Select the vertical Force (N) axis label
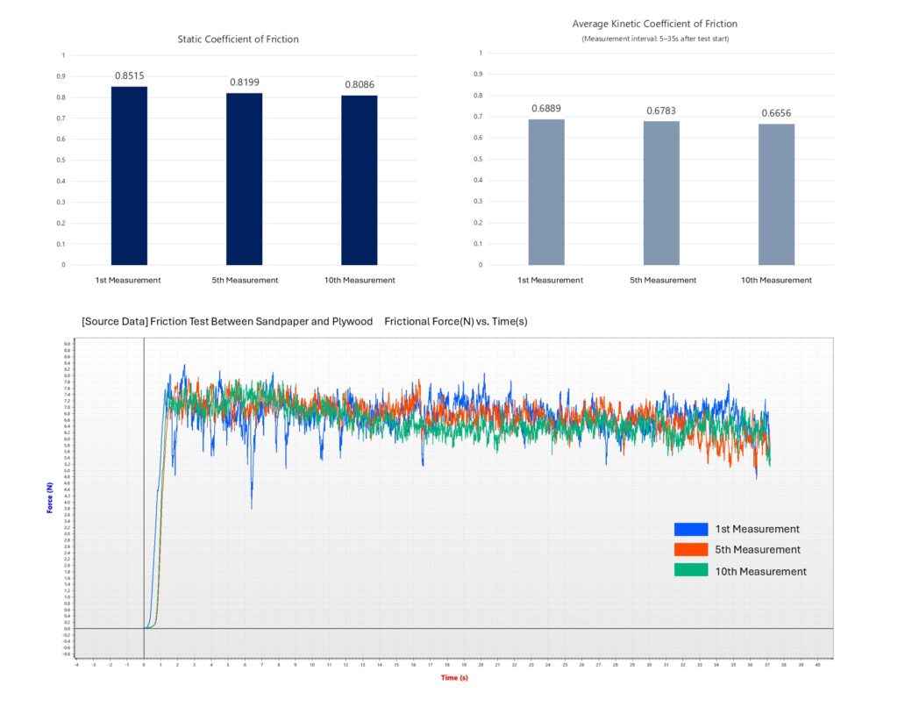898x707 pixels. point(50,503)
